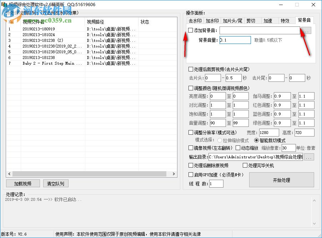Viewport: 322px width, 238px height.
Task: Click the 开始处理 button
Action: 282,180
